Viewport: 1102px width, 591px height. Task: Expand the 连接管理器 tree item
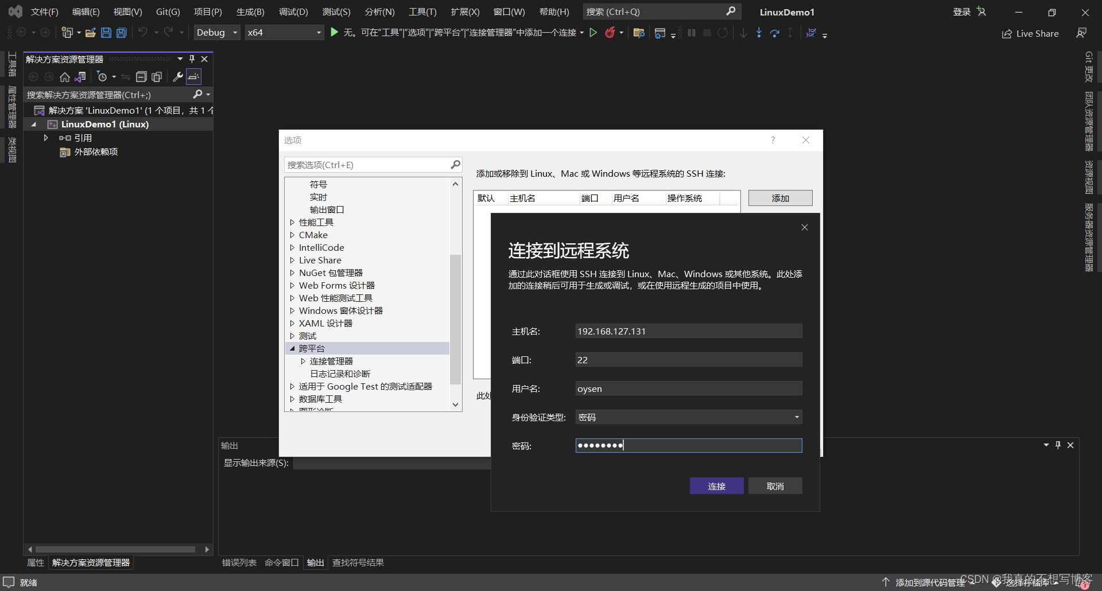coord(304,361)
